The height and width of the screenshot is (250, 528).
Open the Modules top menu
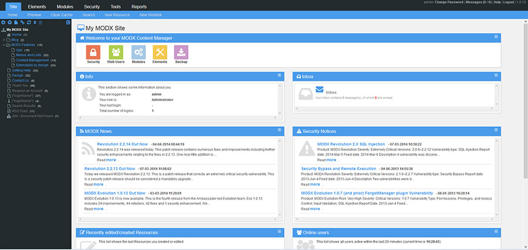[65, 6]
